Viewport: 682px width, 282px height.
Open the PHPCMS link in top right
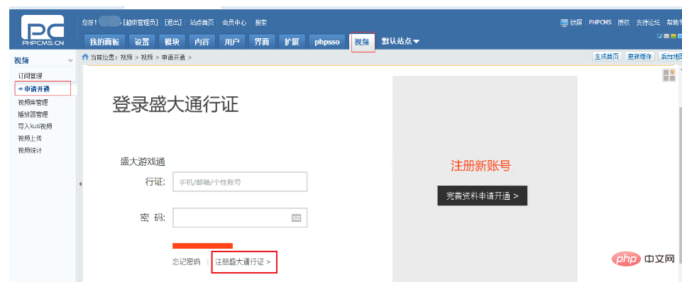[x=600, y=23]
